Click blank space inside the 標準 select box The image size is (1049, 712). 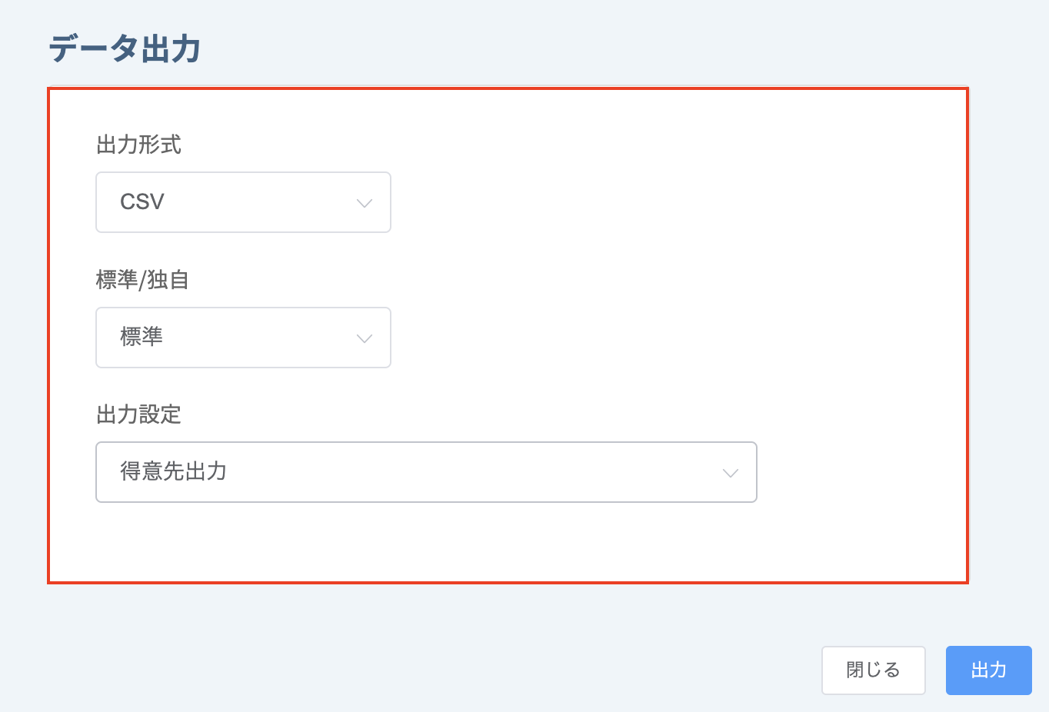pyautogui.click(x=261, y=338)
